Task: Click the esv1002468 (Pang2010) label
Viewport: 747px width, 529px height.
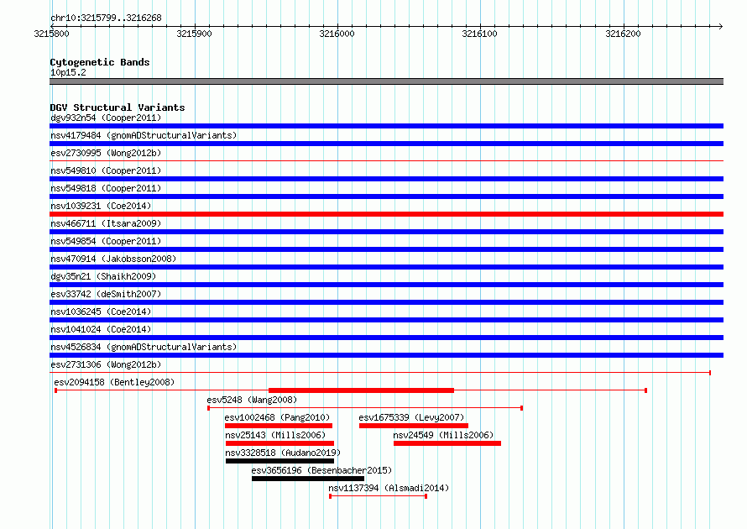Action: tap(277, 417)
